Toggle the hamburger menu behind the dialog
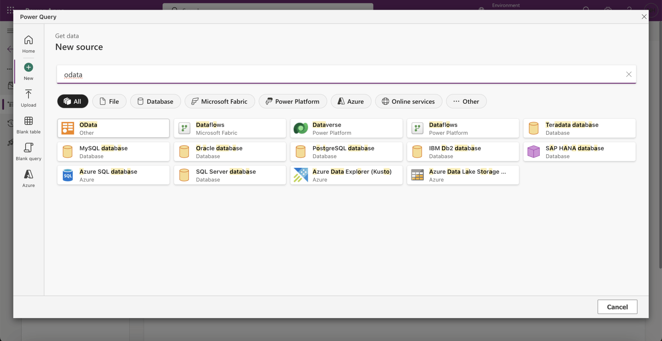662x341 pixels. [10, 31]
